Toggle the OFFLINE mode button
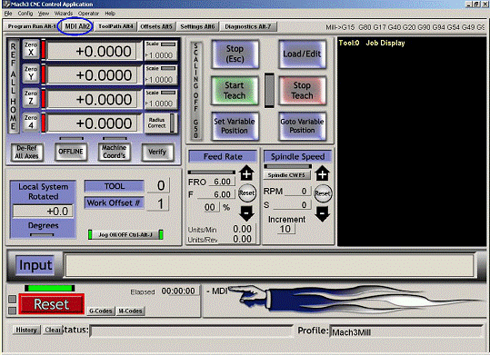 (x=71, y=152)
